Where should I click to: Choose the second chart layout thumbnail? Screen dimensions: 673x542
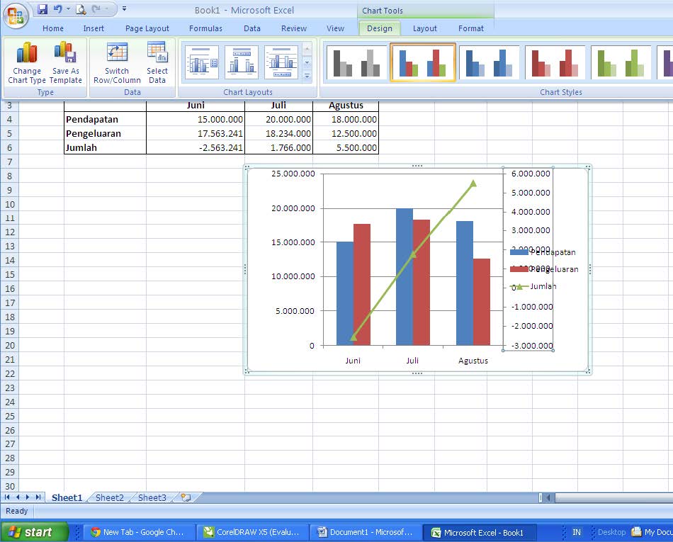tap(242, 62)
